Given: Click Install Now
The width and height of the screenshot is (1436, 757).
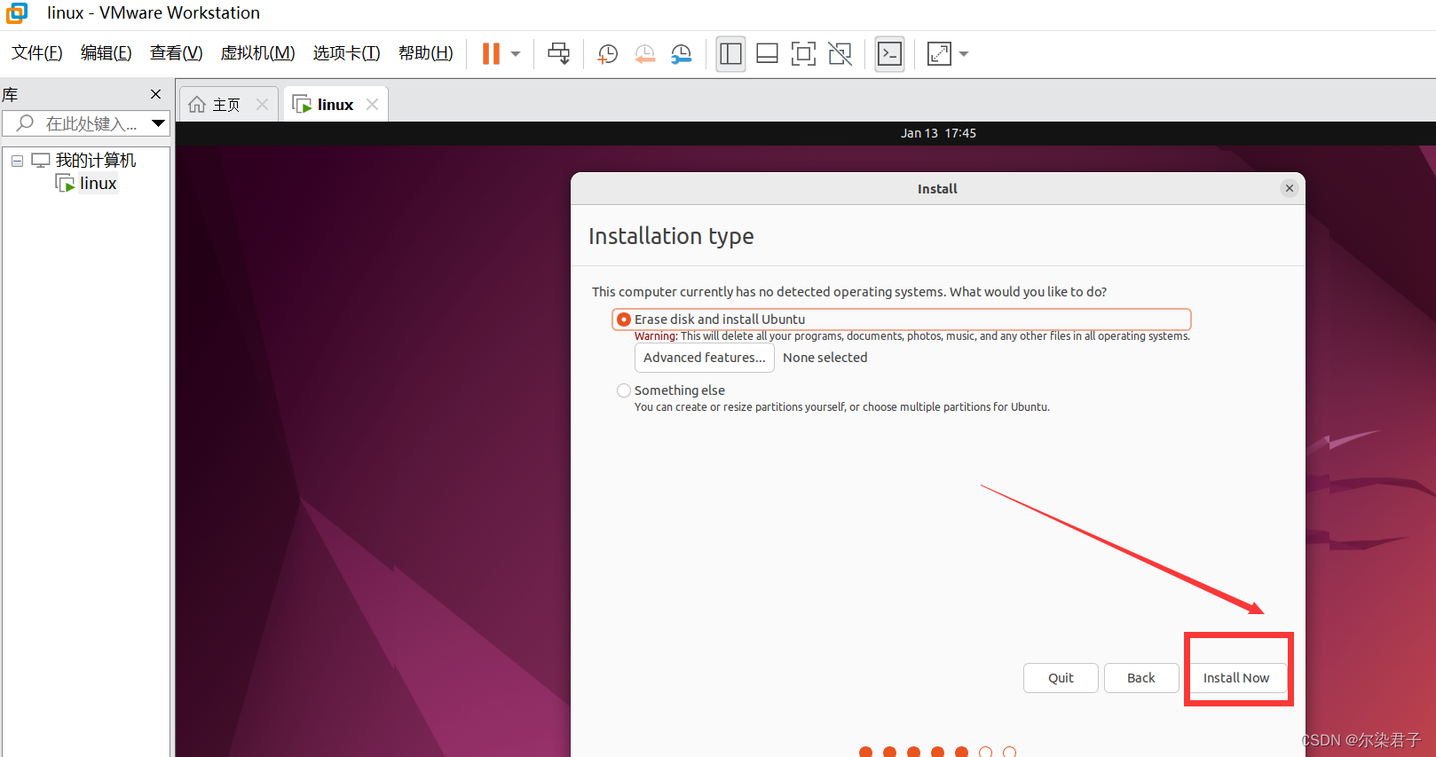Looking at the screenshot, I should pos(1236,678).
